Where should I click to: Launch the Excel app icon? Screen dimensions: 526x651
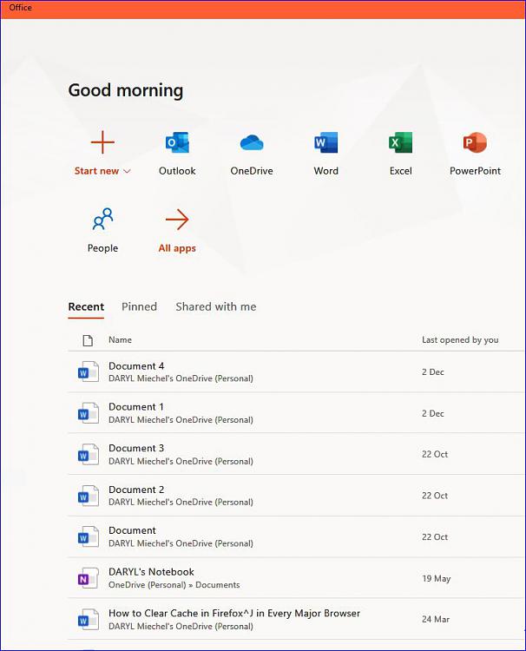(400, 143)
